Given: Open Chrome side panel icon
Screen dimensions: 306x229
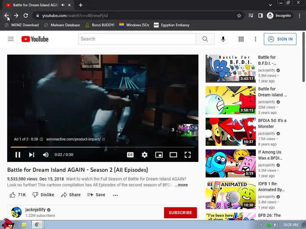Looking at the screenshot, I should tap(261, 16).
